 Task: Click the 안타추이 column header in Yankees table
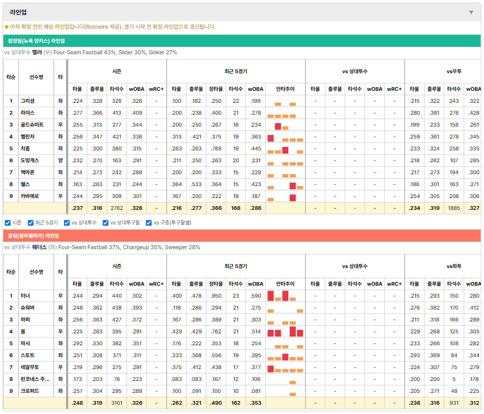[285, 89]
